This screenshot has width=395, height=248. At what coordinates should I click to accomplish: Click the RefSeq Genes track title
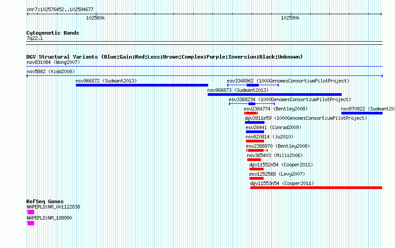[x=45, y=201]
